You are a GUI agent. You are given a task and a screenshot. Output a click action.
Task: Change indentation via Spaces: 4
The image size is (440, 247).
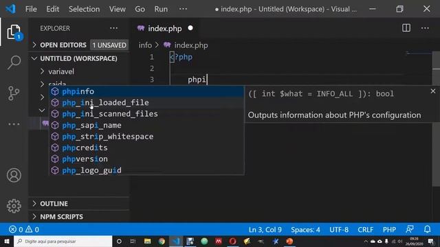(305, 230)
